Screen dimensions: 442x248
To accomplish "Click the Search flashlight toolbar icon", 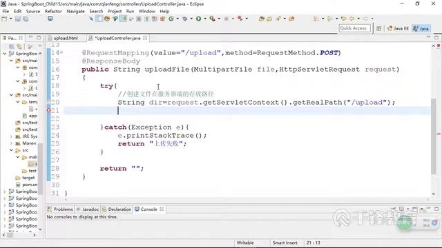I will pos(278,19).
